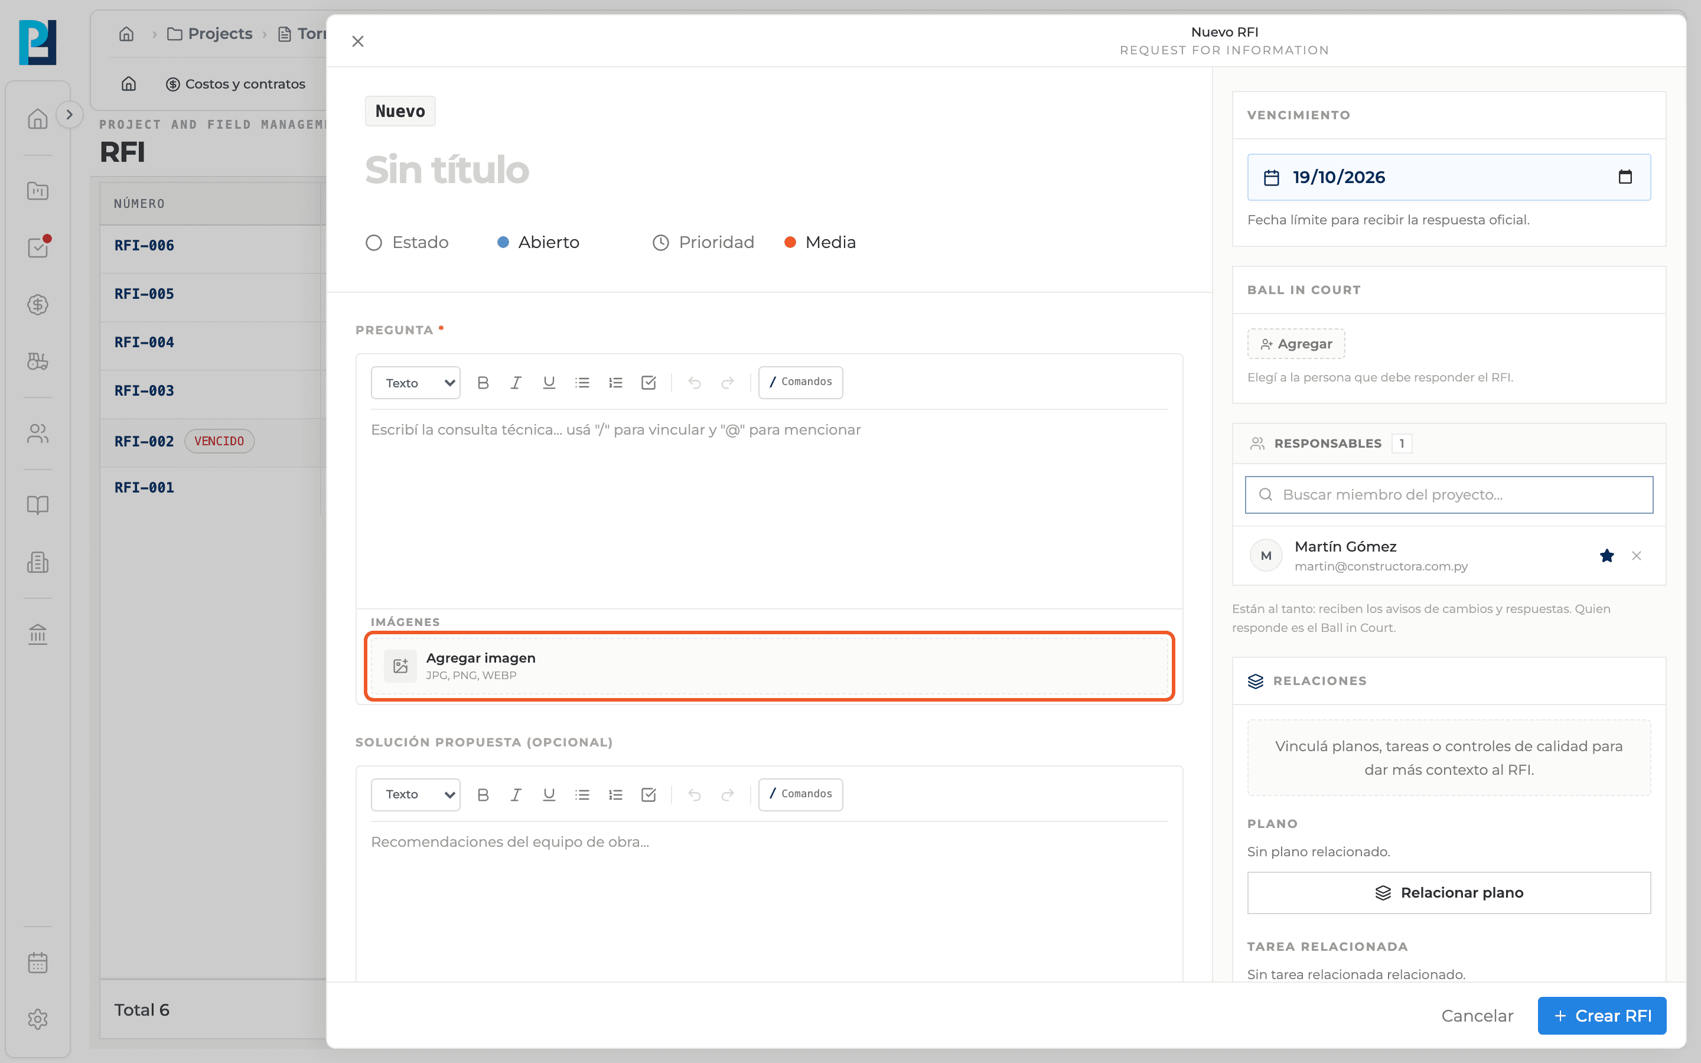Image resolution: width=1701 pixels, height=1063 pixels.
Task: Open Comandos menu in Pregunta editor
Action: [x=801, y=381]
